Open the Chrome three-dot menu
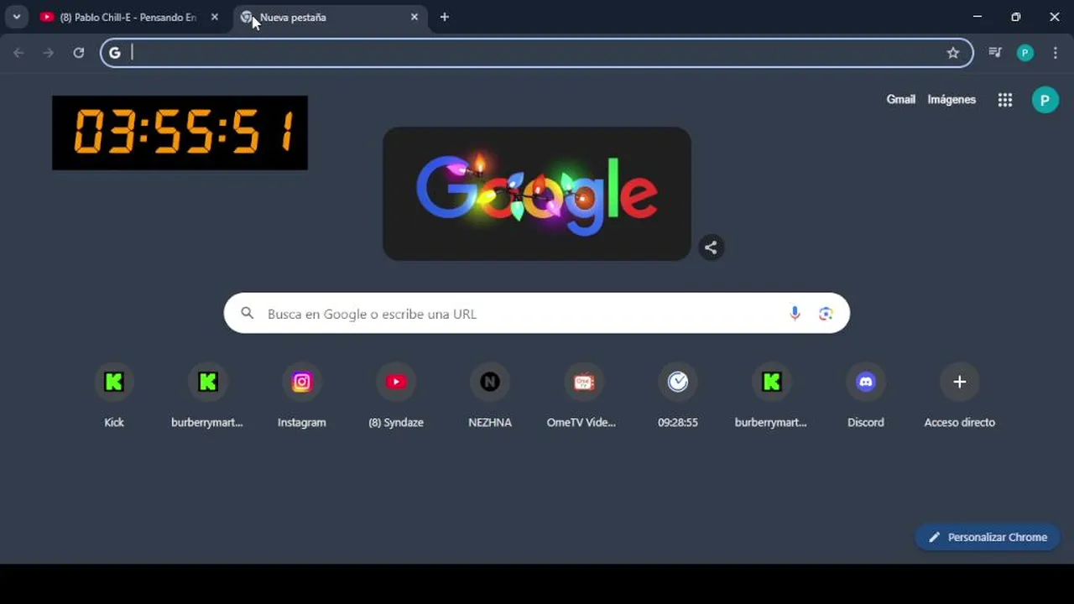Screen dimensions: 1074x604 pyautogui.click(x=1056, y=53)
